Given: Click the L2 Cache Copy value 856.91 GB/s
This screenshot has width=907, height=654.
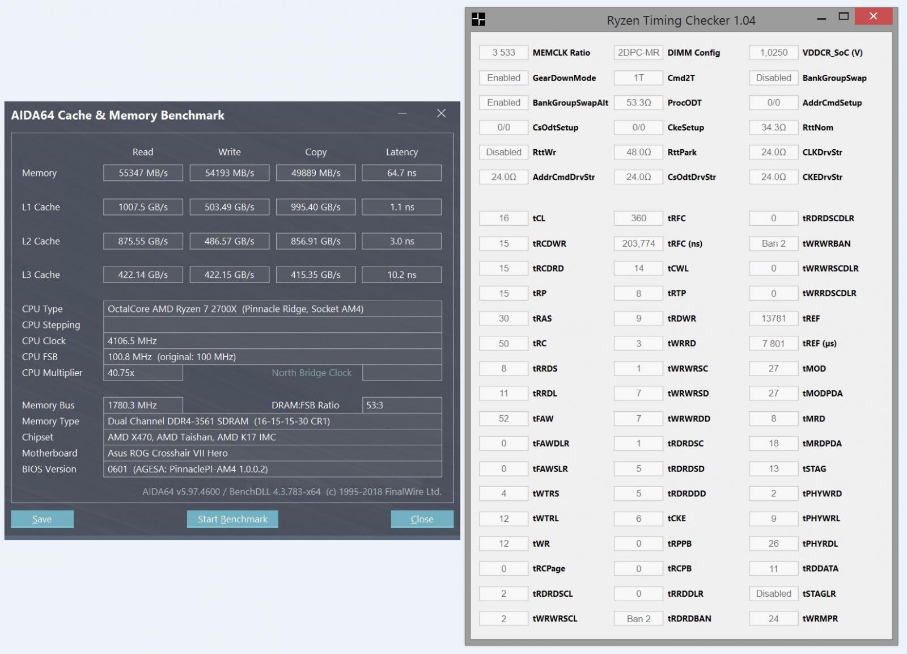Looking at the screenshot, I should coord(316,241).
